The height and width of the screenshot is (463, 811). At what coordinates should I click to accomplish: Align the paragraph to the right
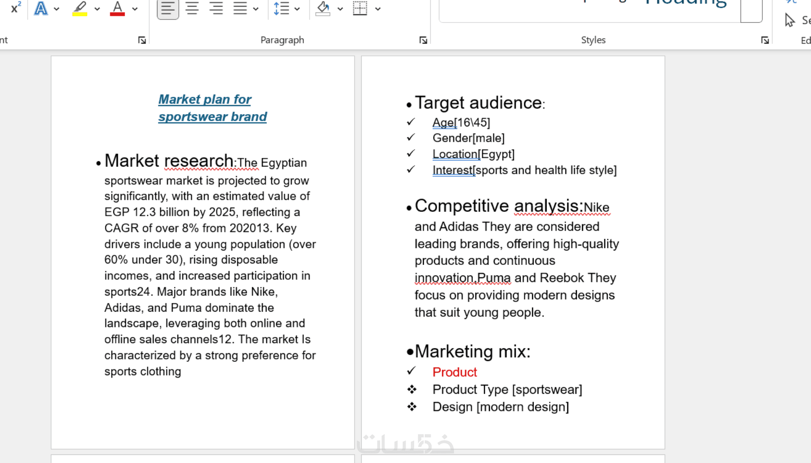[216, 8]
